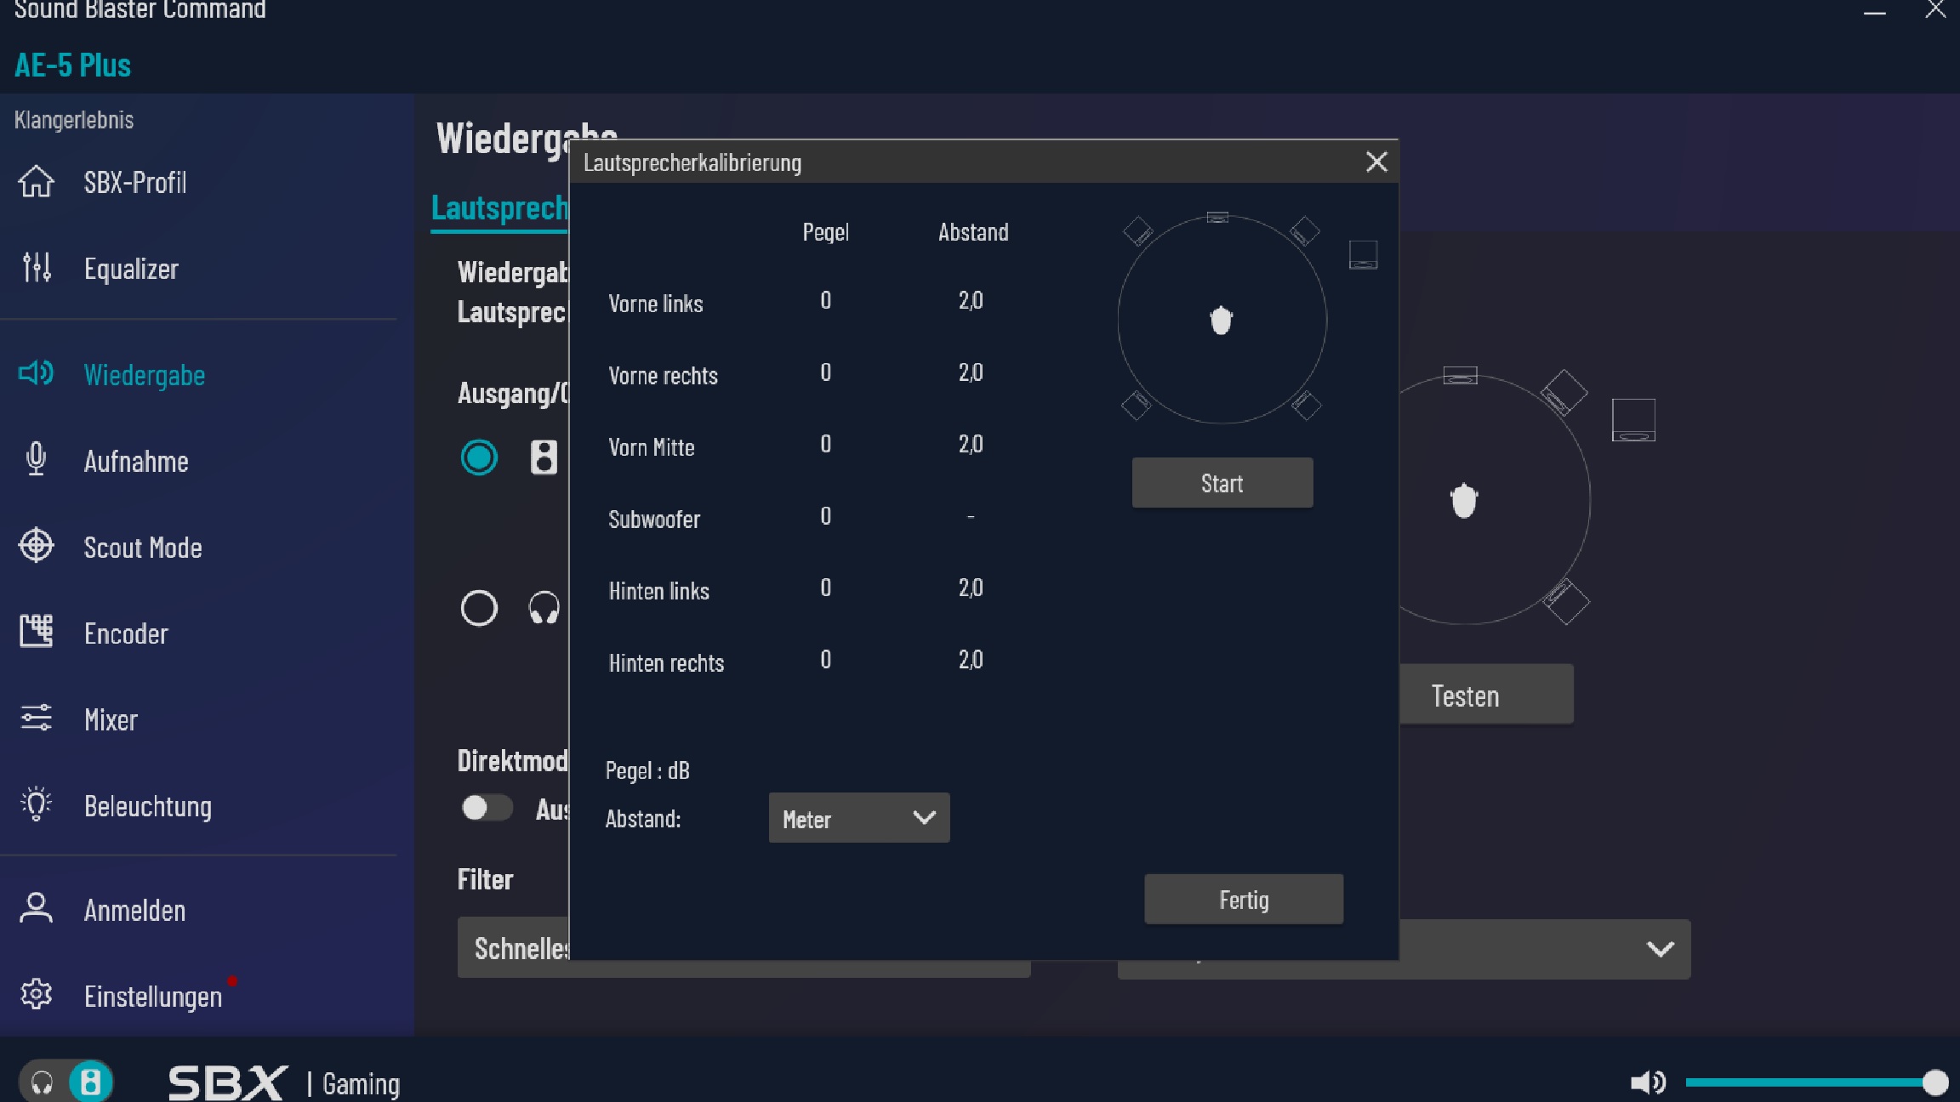Select the headphone output radio button
The width and height of the screenshot is (1960, 1102).
click(479, 608)
